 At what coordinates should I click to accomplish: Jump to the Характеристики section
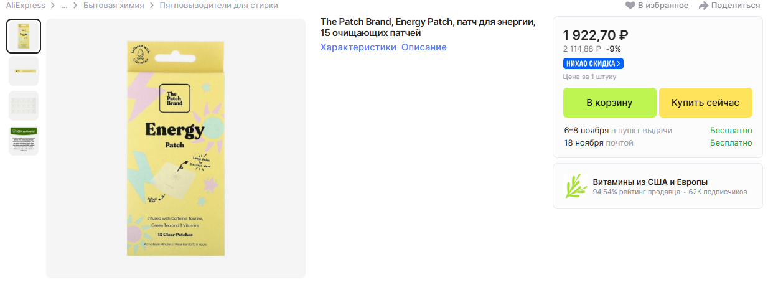pyautogui.click(x=358, y=47)
